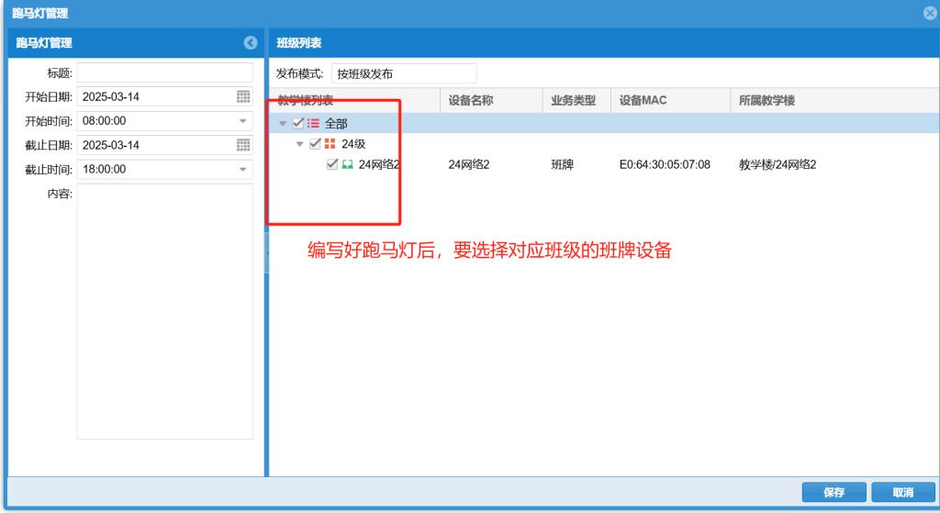Click the MAC address E0:64:30:05:07:08
940x513 pixels.
(665, 164)
